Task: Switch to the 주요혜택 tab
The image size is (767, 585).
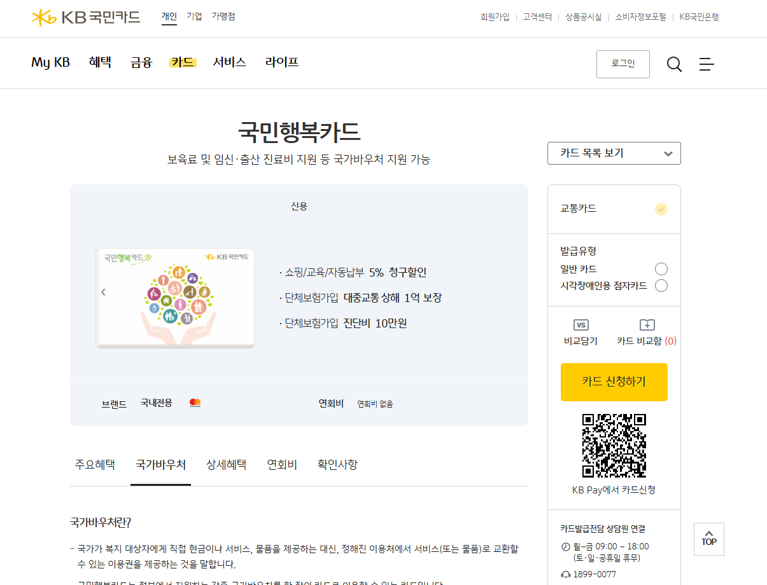Action: point(95,465)
